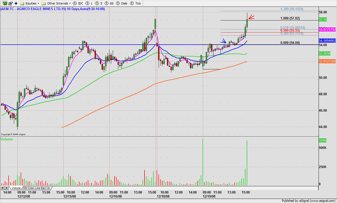
Task: Click the blue 54.5094002 value label
Action: click(x=328, y=40)
